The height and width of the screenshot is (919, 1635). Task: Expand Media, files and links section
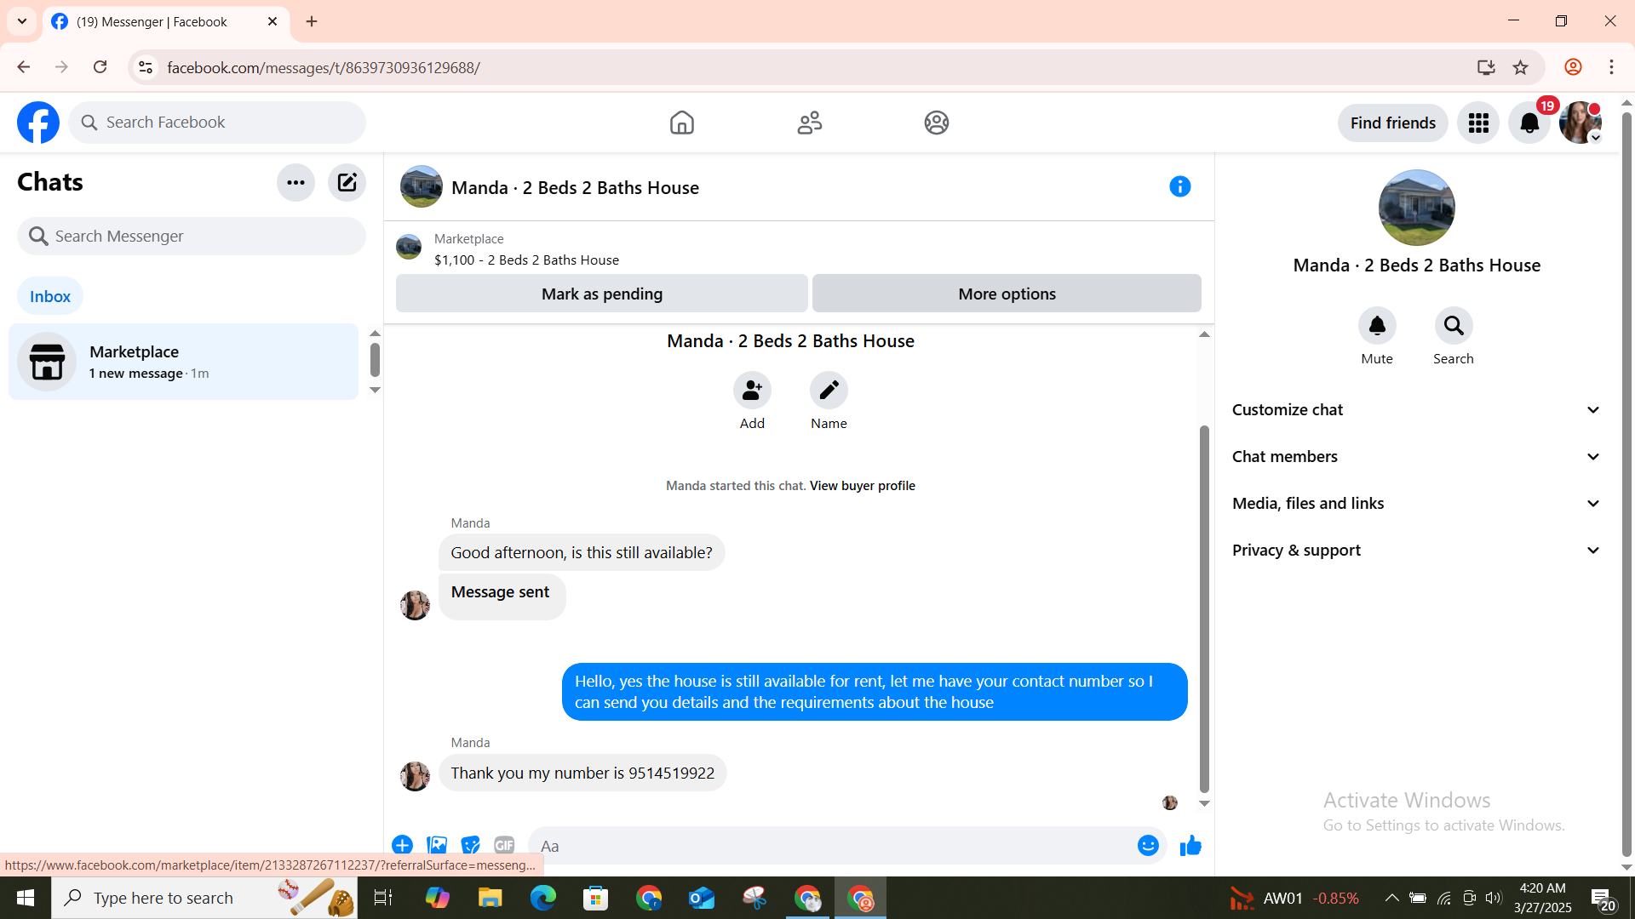click(1416, 504)
